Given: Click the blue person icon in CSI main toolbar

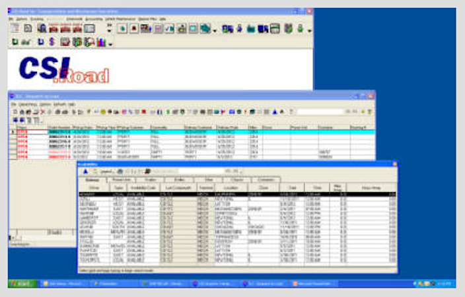Looking at the screenshot, I should click(239, 28).
